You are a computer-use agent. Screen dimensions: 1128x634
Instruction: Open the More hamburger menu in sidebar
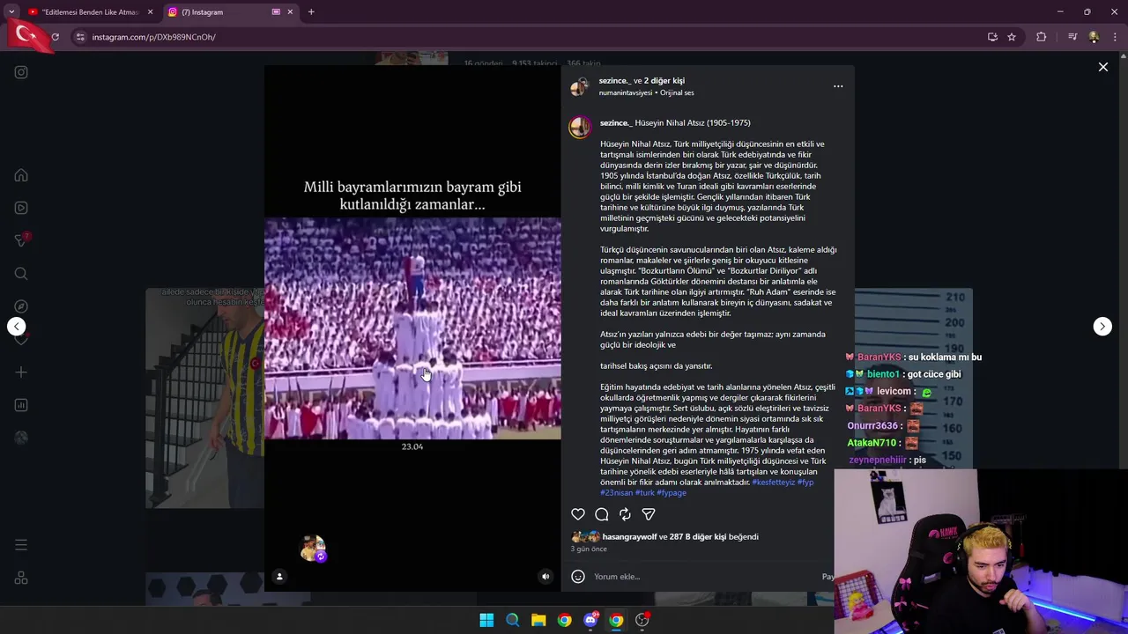point(21,545)
